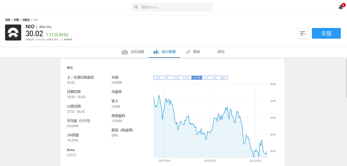Set chart range to 最大
The height and width of the screenshot is (166, 347).
[223, 77]
